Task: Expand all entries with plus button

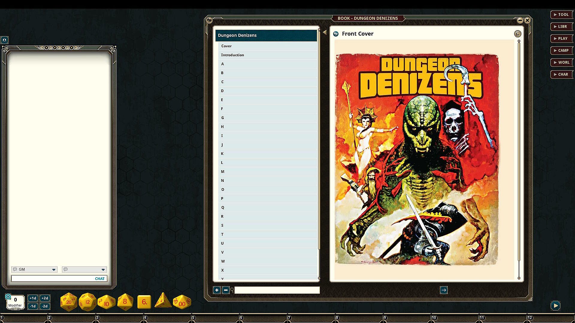Action: [x=217, y=290]
